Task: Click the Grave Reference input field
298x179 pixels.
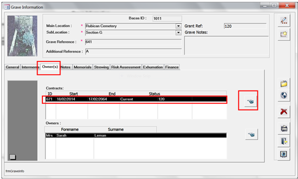Action: pos(133,42)
